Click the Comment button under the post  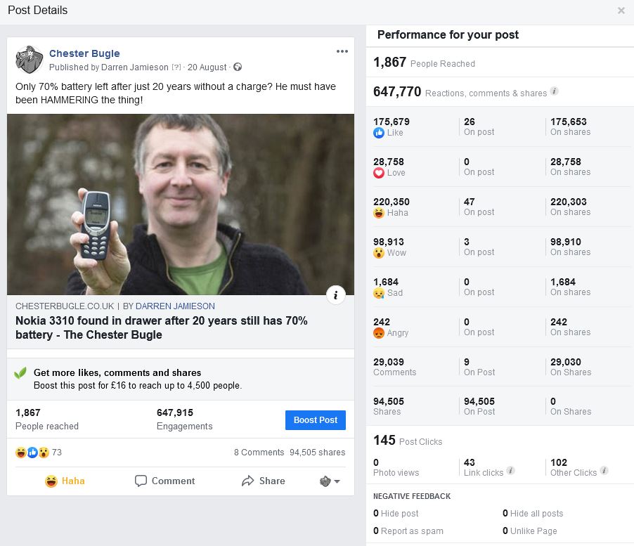click(x=165, y=481)
